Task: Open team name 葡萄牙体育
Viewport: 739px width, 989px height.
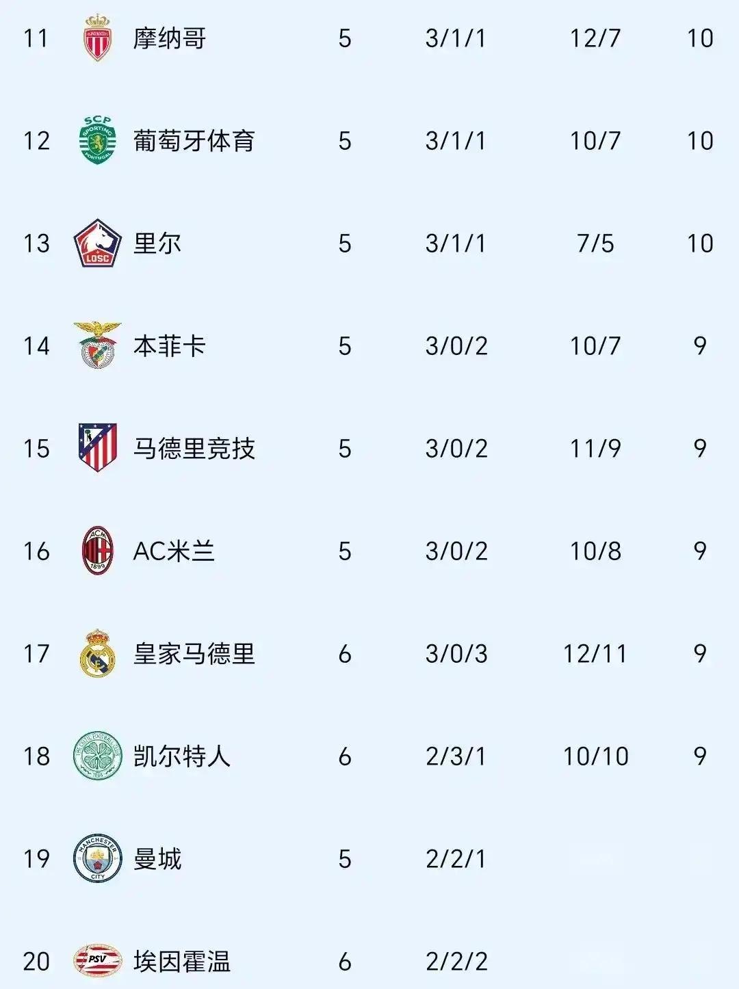Action: (x=194, y=141)
